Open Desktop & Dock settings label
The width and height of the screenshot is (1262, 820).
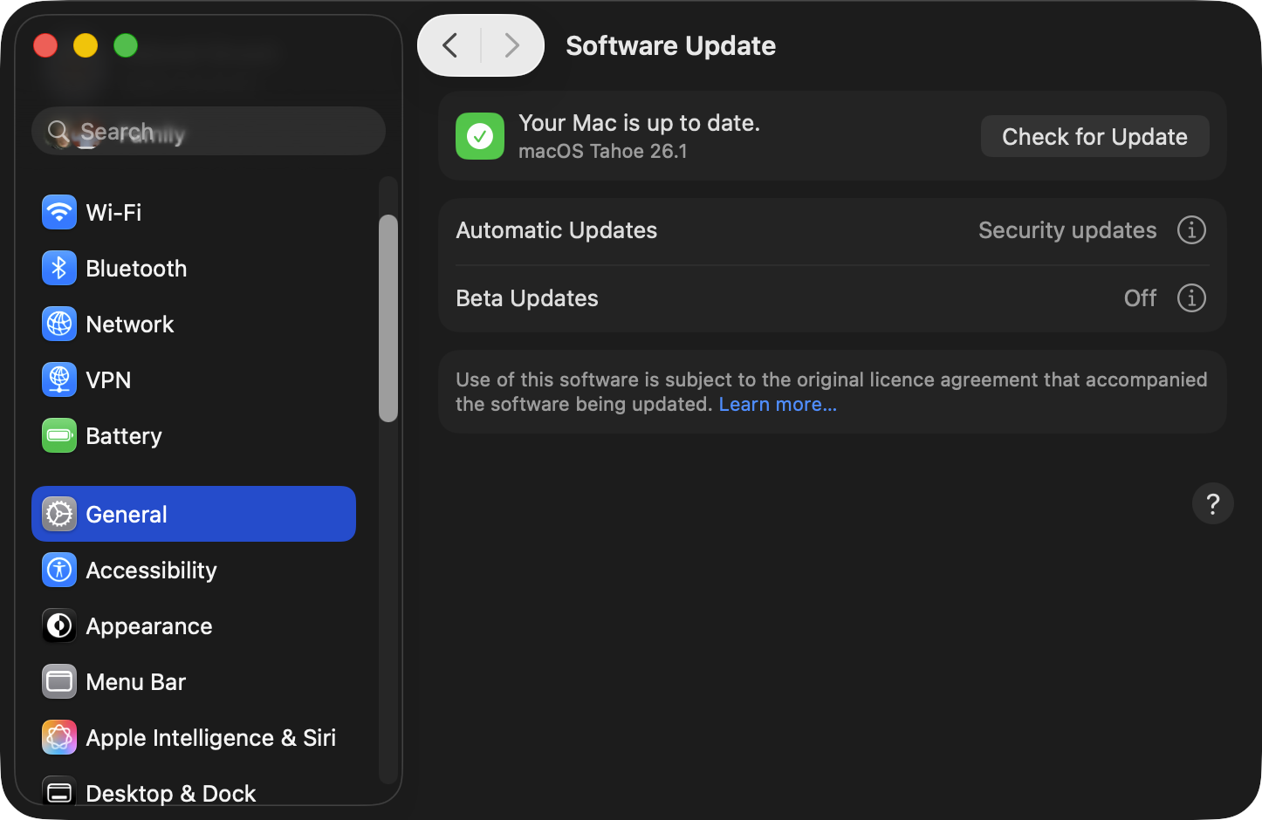coord(171,793)
